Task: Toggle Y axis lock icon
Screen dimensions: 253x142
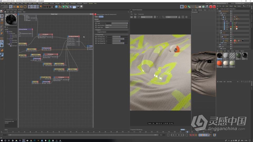Action: click(33, 7)
